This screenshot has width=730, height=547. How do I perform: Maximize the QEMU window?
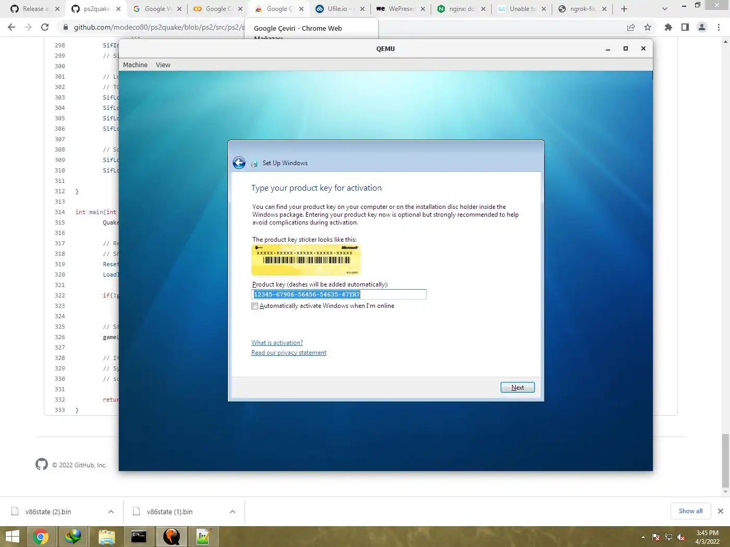[626, 48]
